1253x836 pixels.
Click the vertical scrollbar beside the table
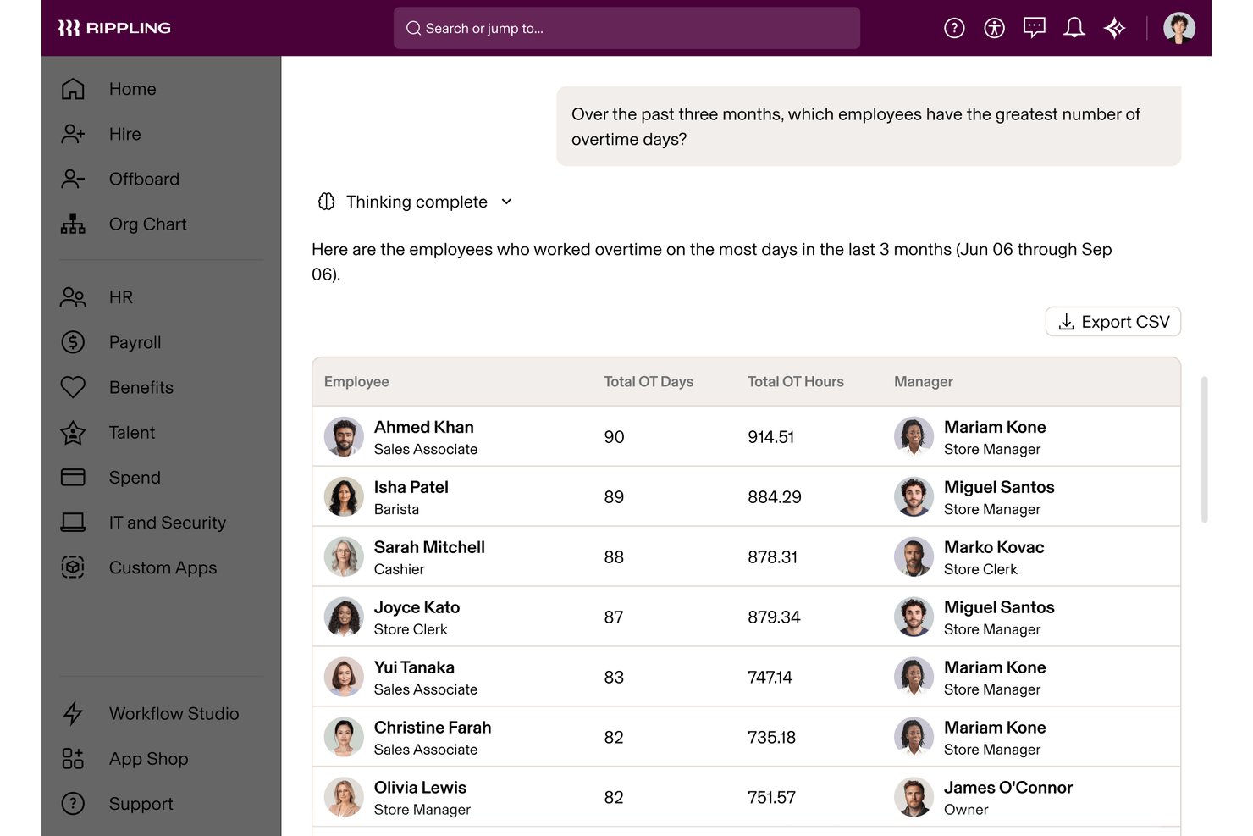(1204, 449)
